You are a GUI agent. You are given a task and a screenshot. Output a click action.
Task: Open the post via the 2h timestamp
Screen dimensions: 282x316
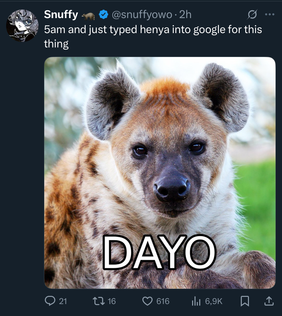(x=185, y=15)
